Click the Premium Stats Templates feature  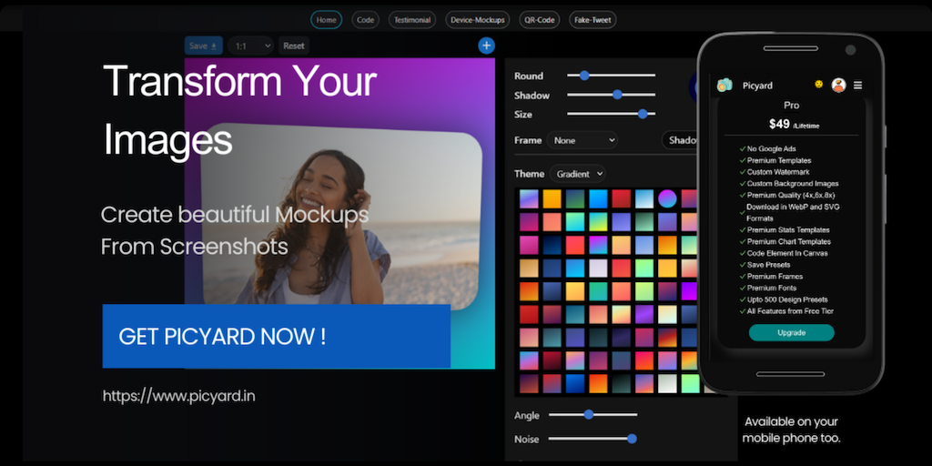[x=785, y=230]
